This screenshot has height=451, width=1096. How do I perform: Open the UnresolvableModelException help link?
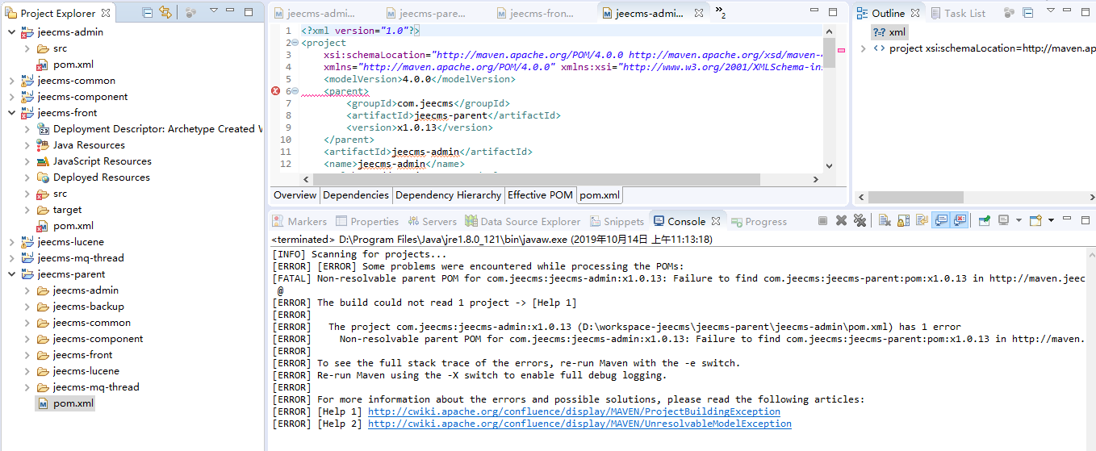point(579,424)
